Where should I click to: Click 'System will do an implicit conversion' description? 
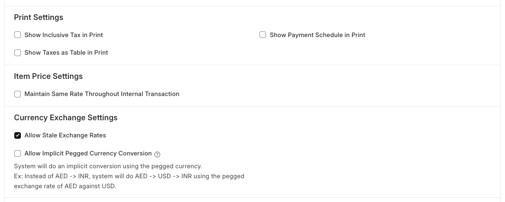pos(108,166)
